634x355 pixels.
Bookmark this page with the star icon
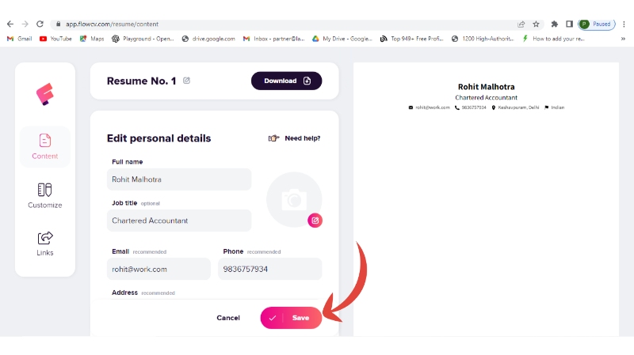click(x=537, y=25)
